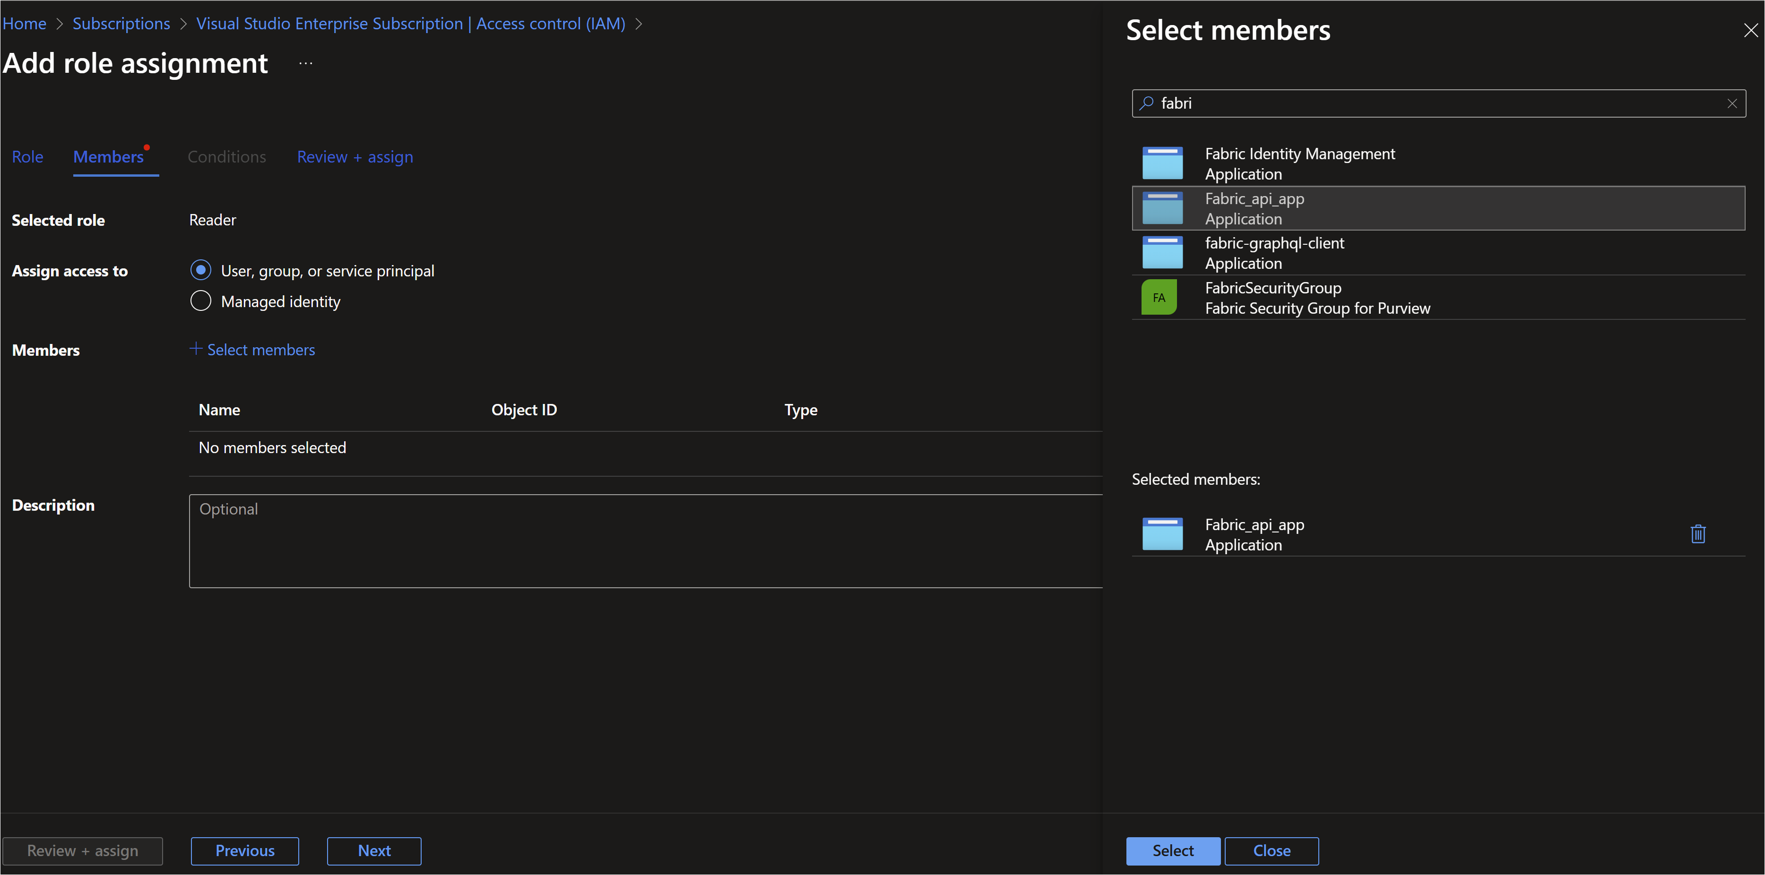The image size is (1765, 875).
Task: Choose User, group, or service principal
Action: [201, 270]
